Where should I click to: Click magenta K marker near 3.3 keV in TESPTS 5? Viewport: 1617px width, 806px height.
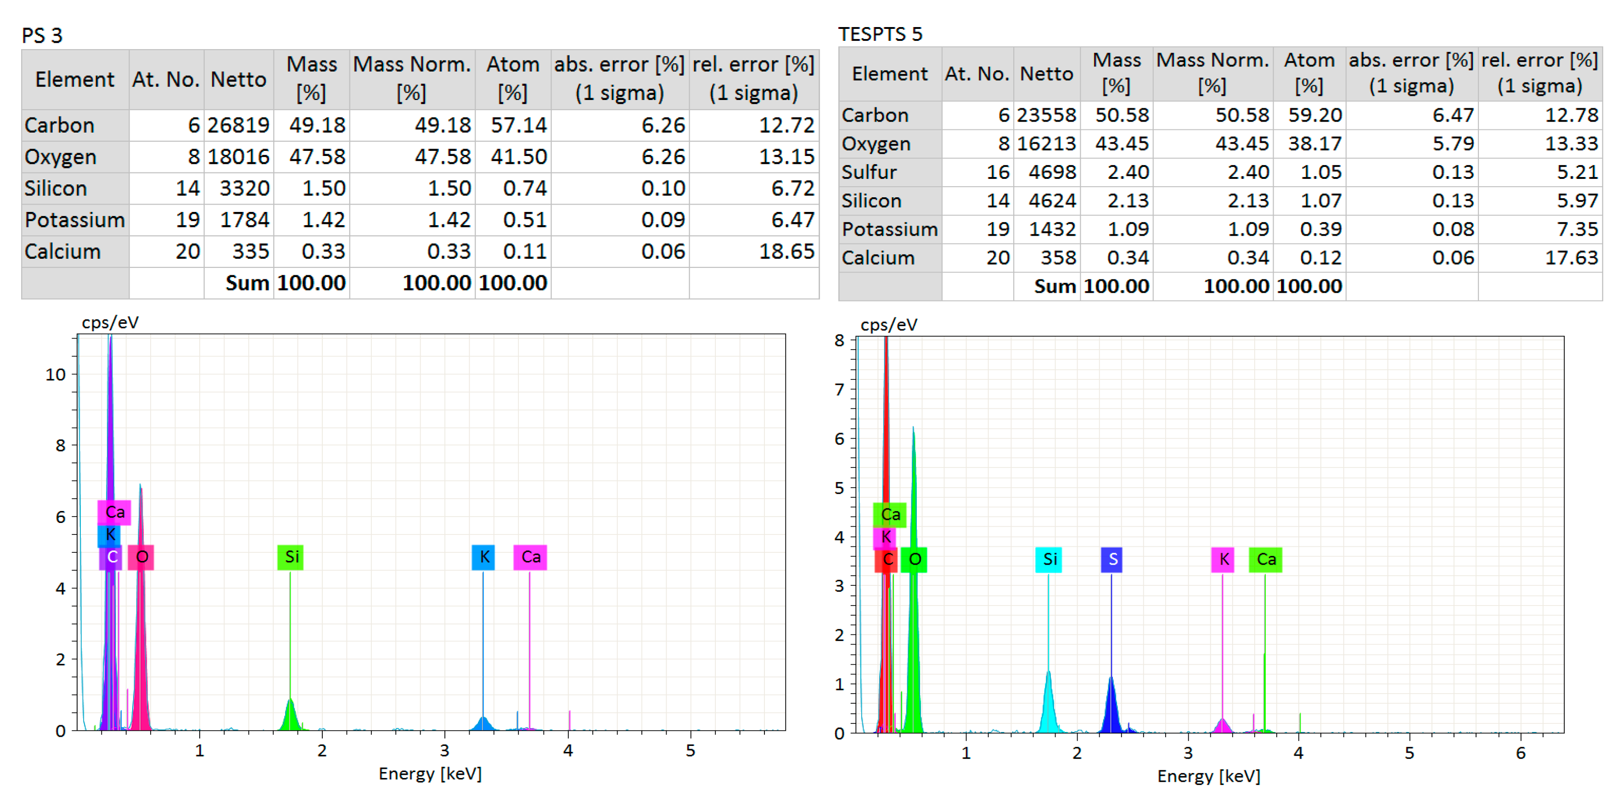1223,560
